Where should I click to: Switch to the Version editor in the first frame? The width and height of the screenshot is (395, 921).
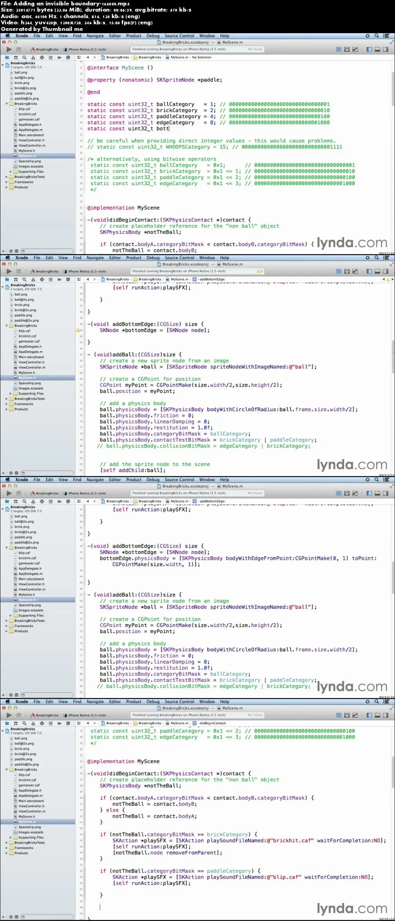pyautogui.click(x=355, y=49)
